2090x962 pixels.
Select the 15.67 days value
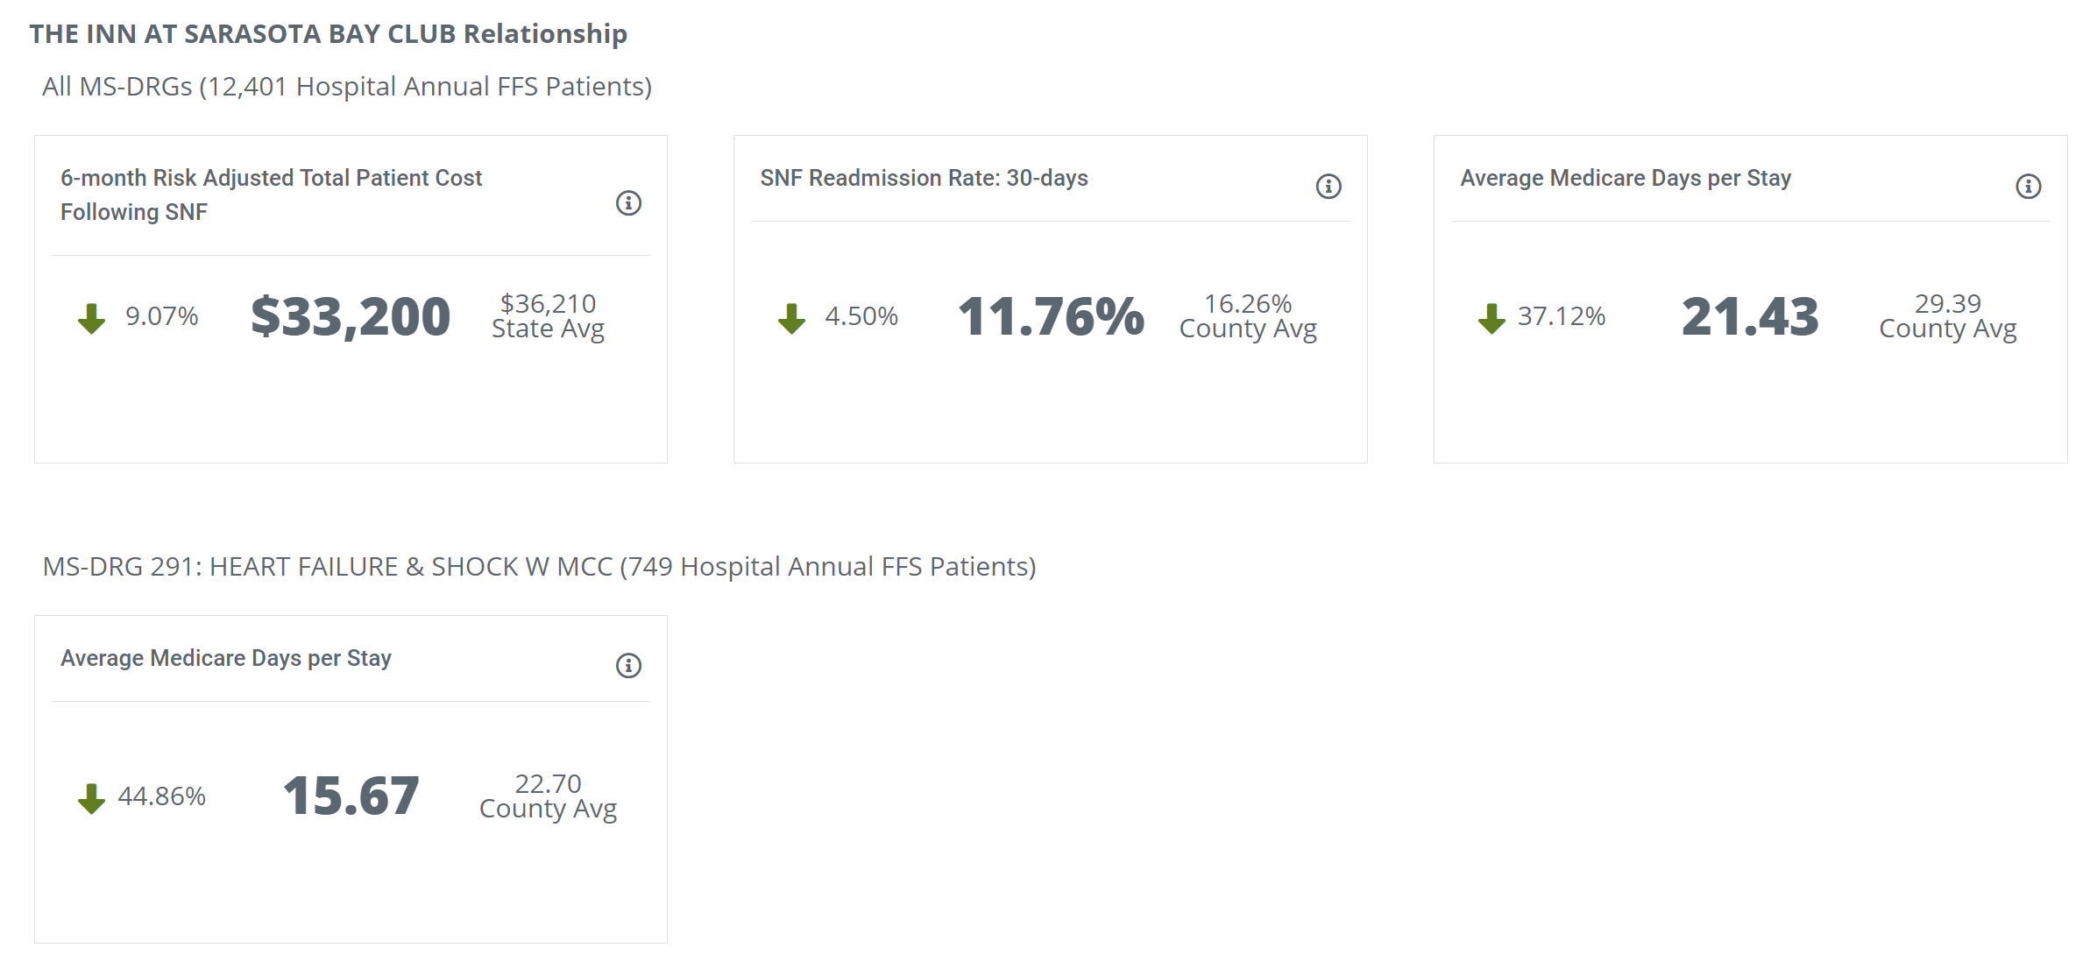[351, 796]
